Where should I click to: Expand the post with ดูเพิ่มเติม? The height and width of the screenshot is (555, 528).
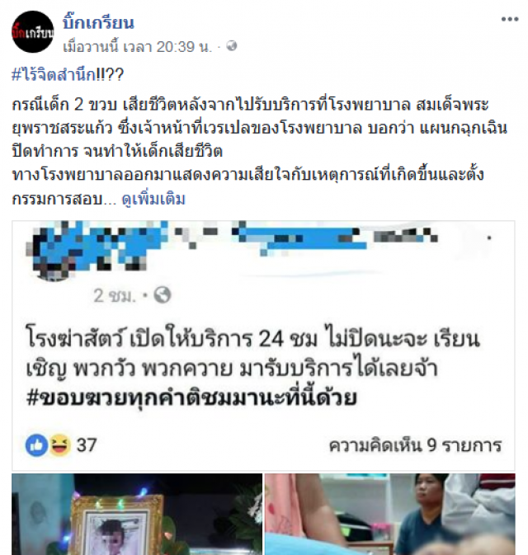tap(153, 200)
